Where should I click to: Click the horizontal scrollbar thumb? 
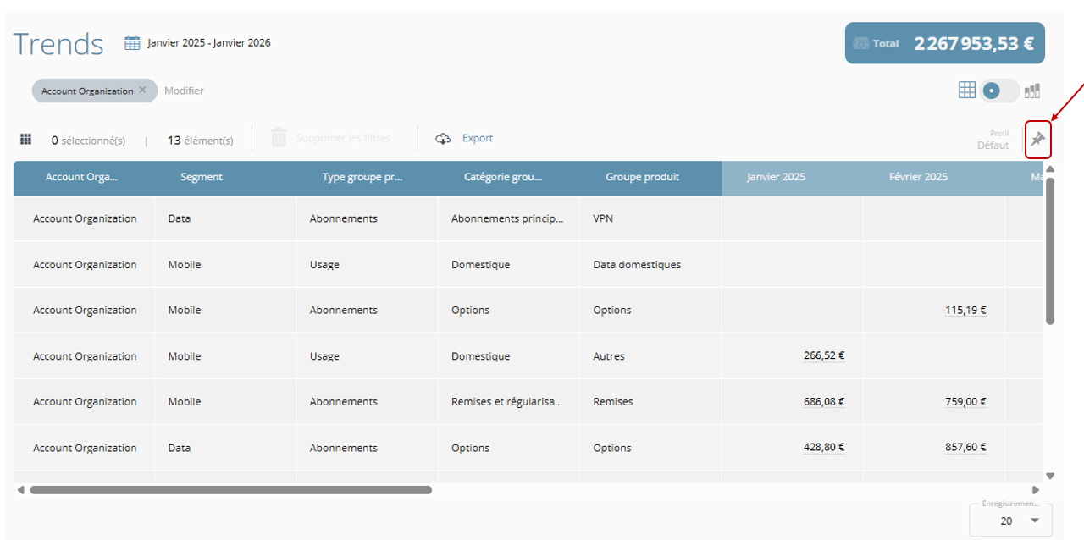[x=230, y=489]
